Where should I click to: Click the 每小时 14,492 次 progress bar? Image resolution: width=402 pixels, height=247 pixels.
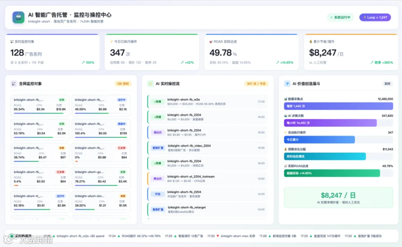[x=330, y=123]
